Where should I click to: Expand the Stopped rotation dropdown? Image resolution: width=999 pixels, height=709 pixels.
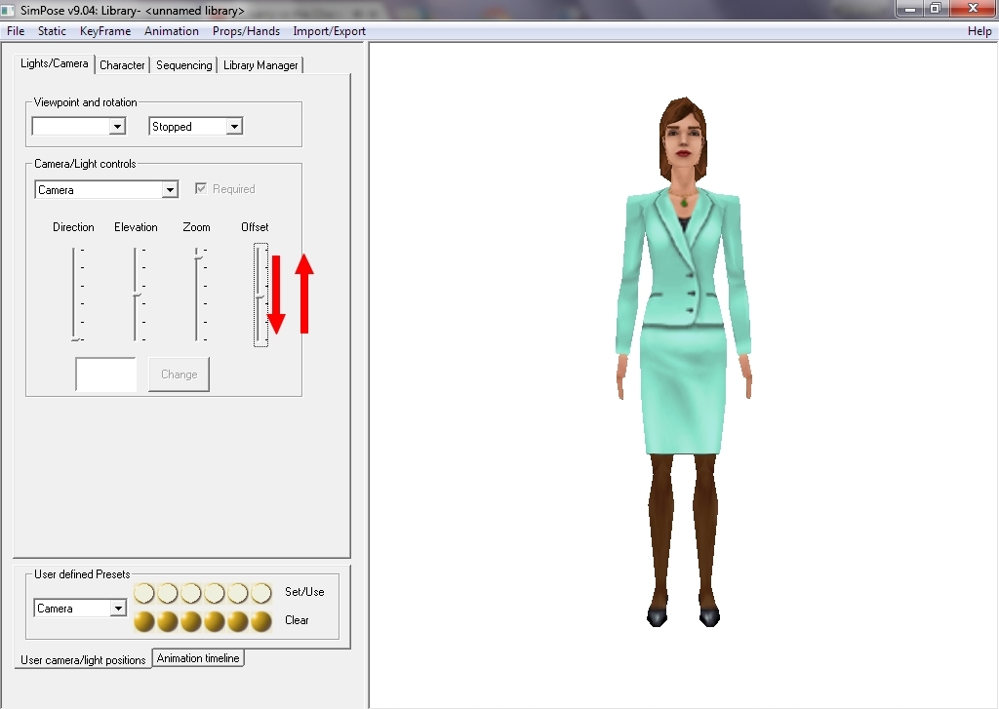click(x=233, y=127)
